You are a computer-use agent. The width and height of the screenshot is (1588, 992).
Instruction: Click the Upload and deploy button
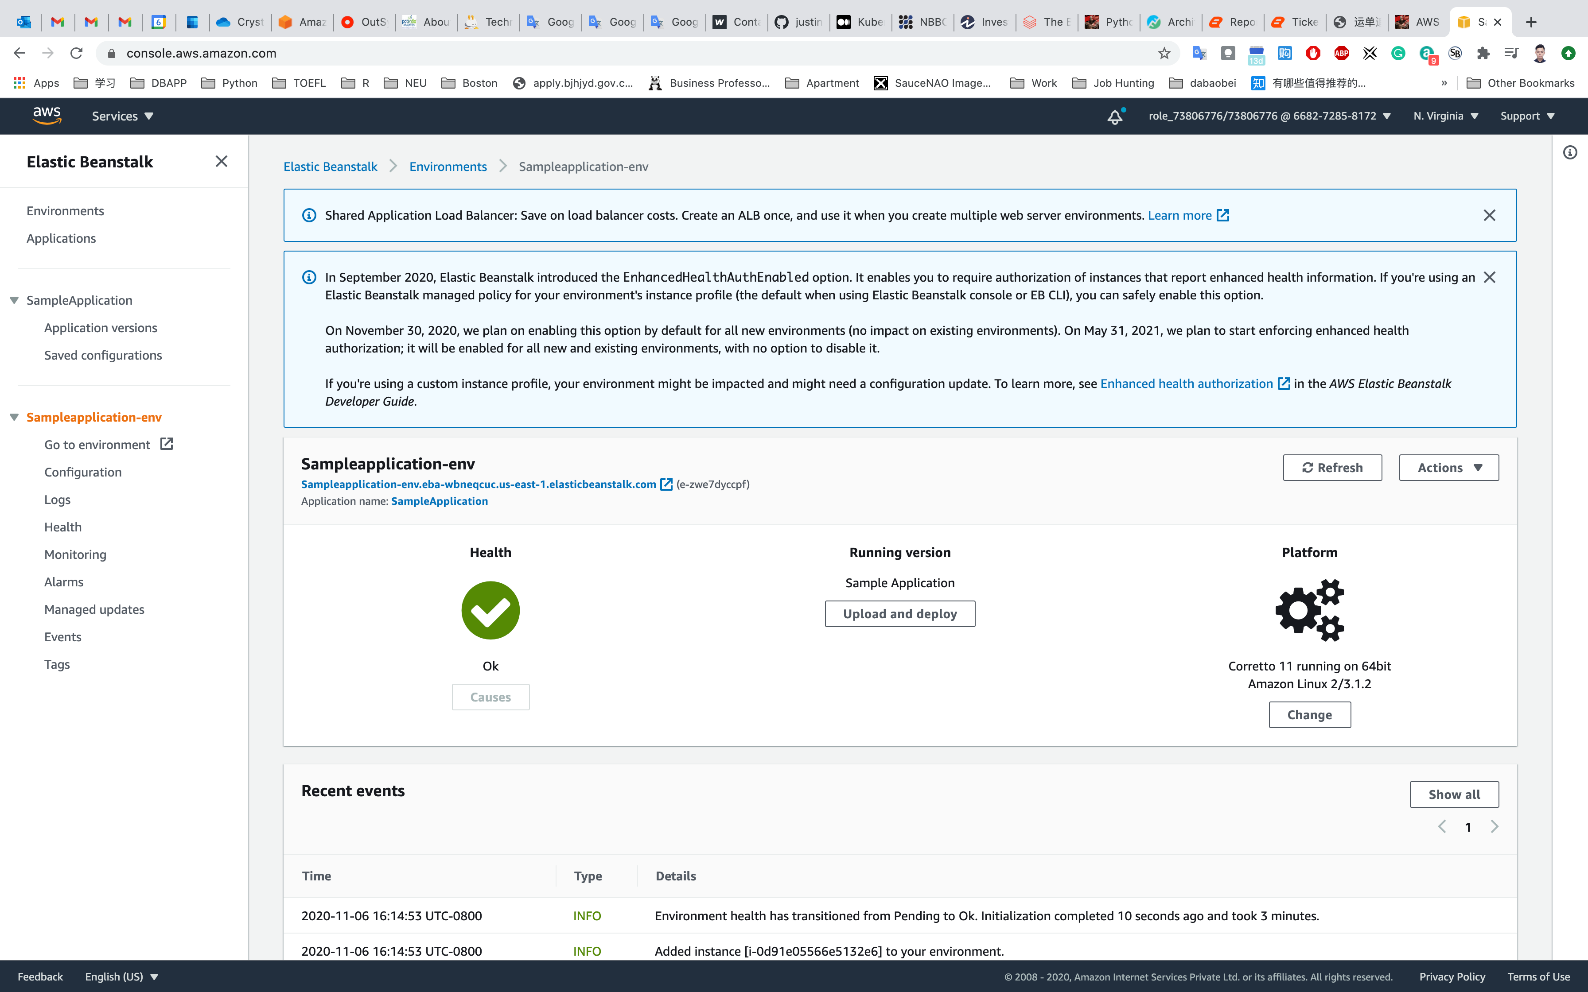(899, 613)
